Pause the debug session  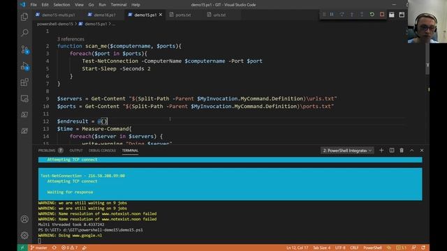pyautogui.click(x=332, y=14)
